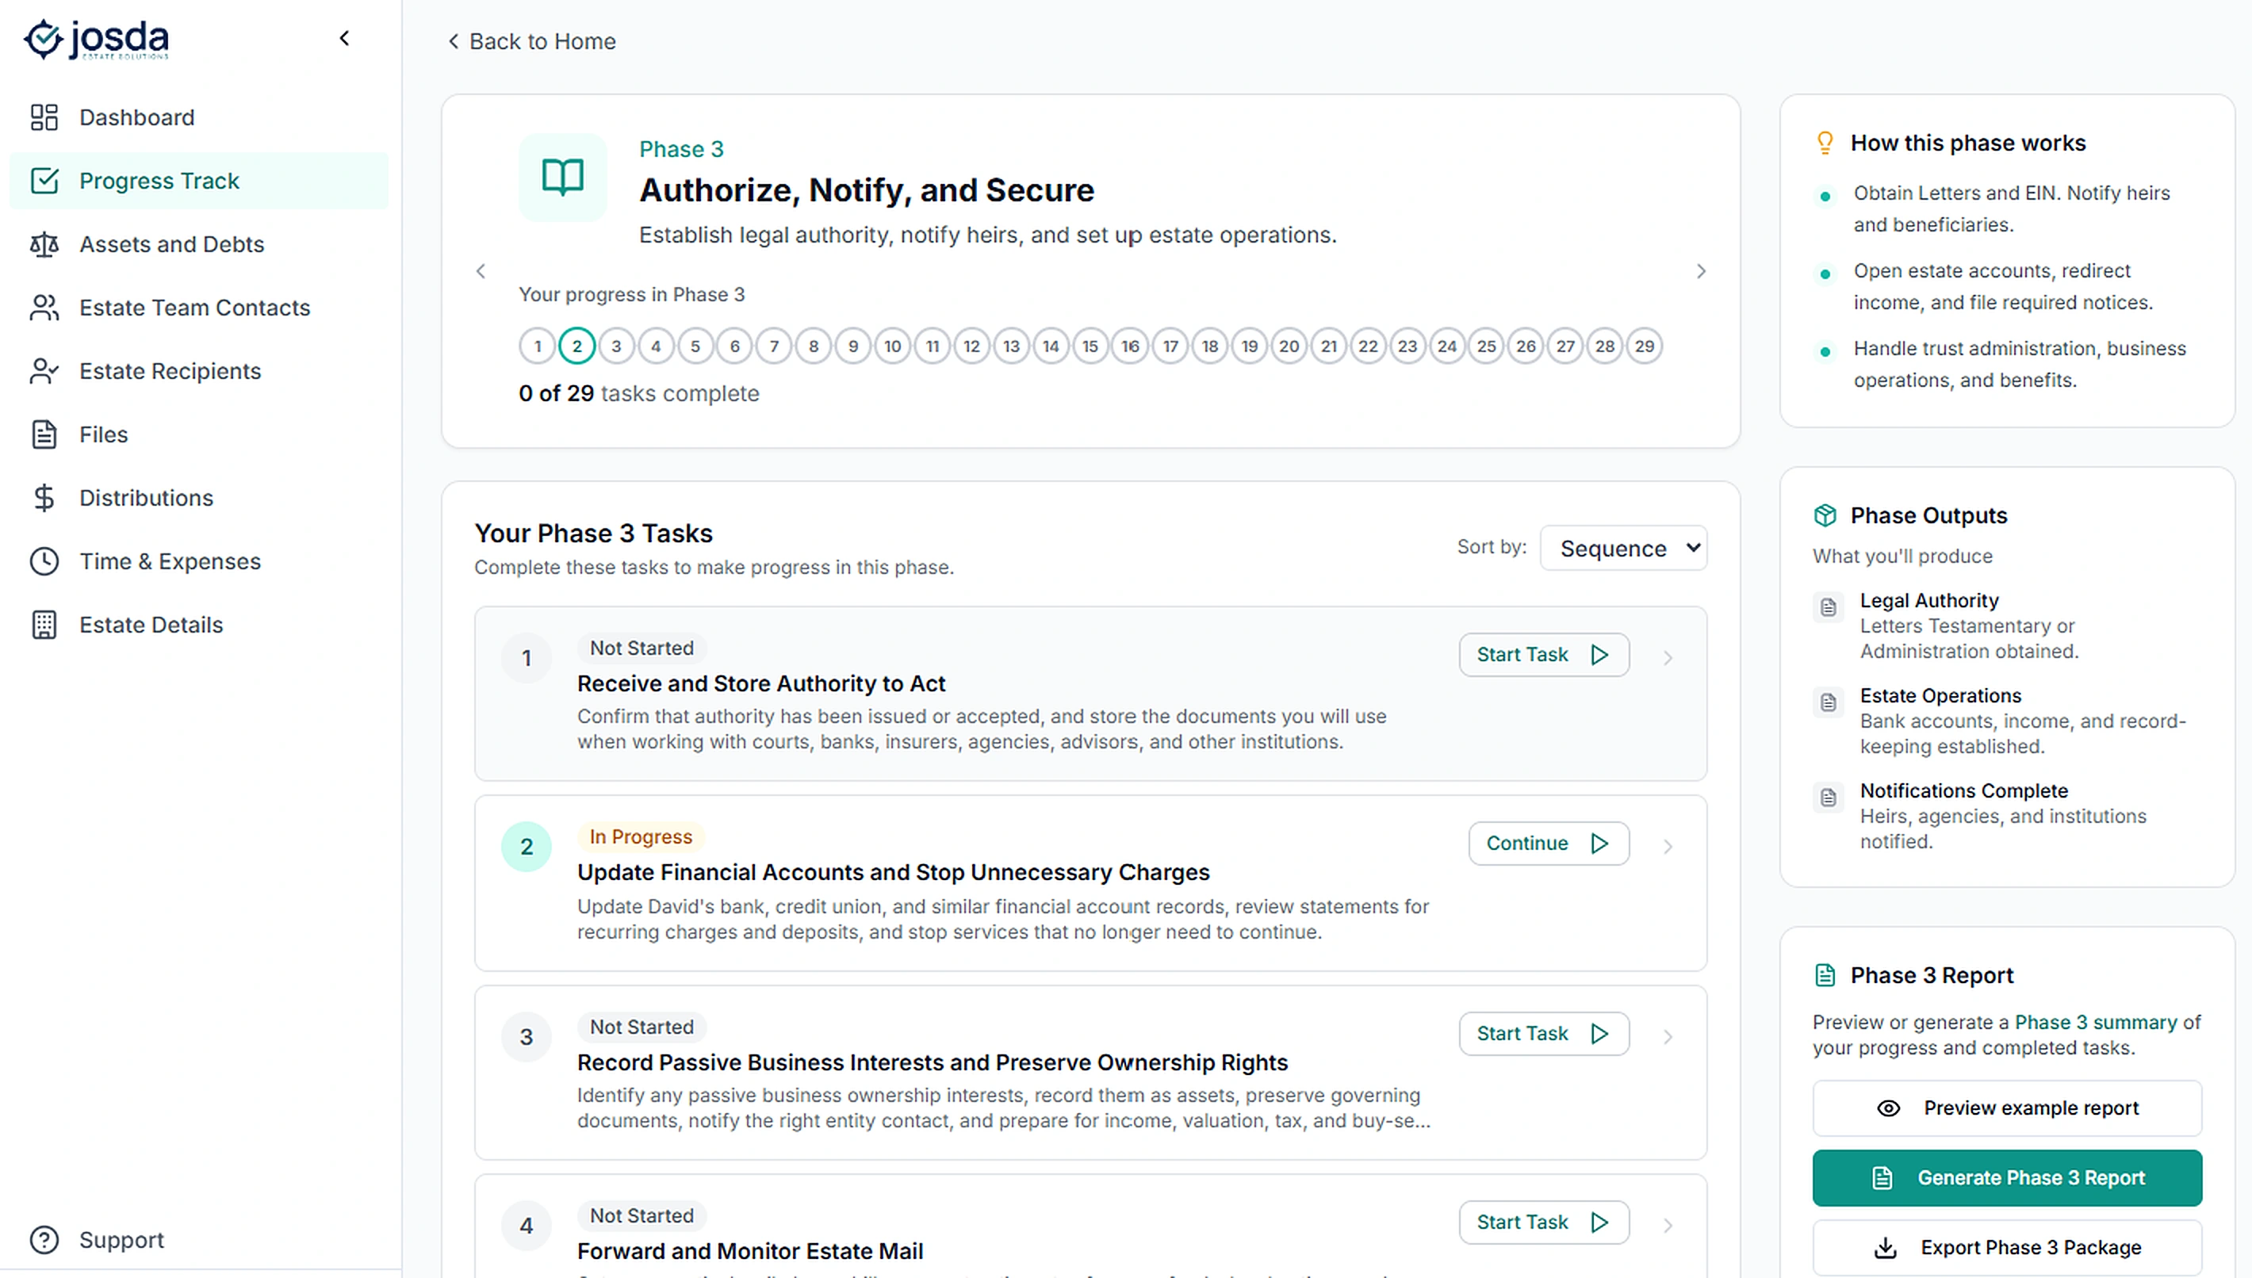Click Preview example report button

pyautogui.click(x=2006, y=1108)
